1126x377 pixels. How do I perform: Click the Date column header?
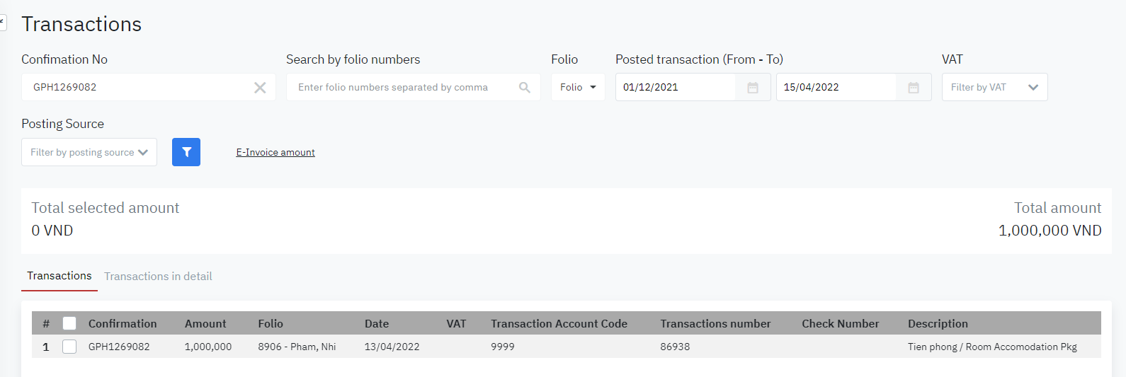click(377, 323)
